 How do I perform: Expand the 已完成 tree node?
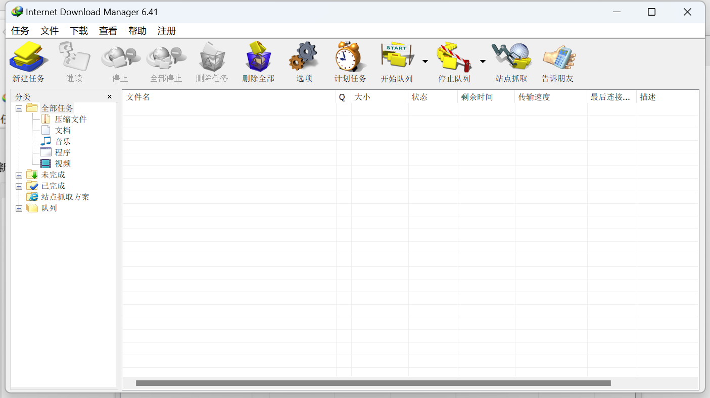pyautogui.click(x=19, y=187)
